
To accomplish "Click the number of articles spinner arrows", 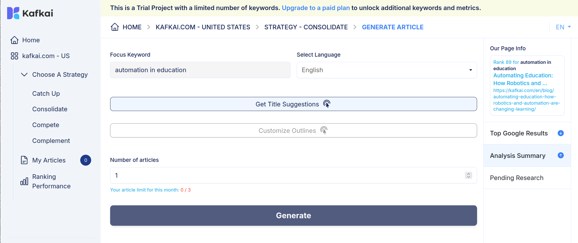I will pos(468,175).
